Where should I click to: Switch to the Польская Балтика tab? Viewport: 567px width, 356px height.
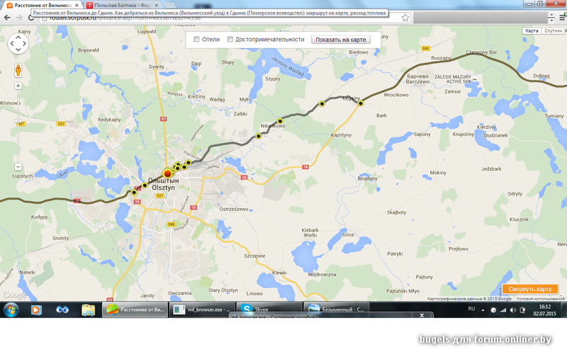[122, 5]
